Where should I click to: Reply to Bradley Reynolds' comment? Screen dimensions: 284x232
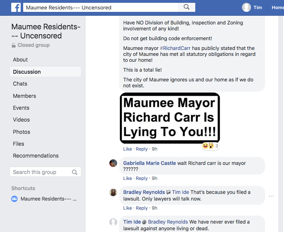[142, 208]
